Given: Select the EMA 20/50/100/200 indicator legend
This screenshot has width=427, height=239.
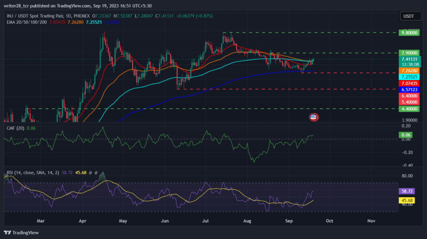Looking at the screenshot, I should pyautogui.click(x=27, y=22).
